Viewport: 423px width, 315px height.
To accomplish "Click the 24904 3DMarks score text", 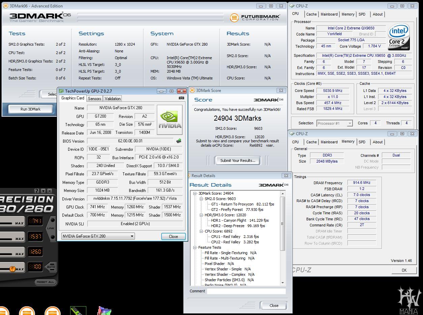I will pos(237,118).
